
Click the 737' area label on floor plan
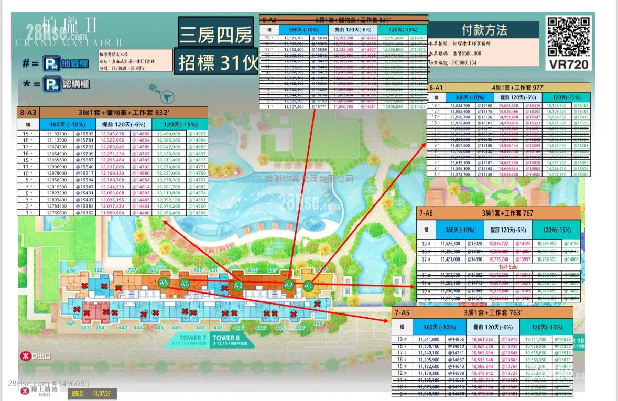click(133, 270)
